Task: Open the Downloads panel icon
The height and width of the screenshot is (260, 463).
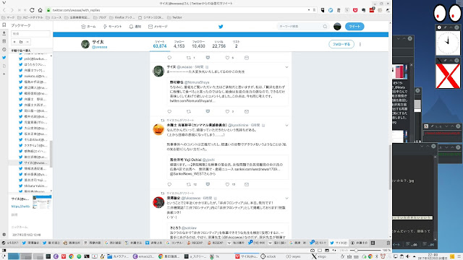Action: (4, 33)
